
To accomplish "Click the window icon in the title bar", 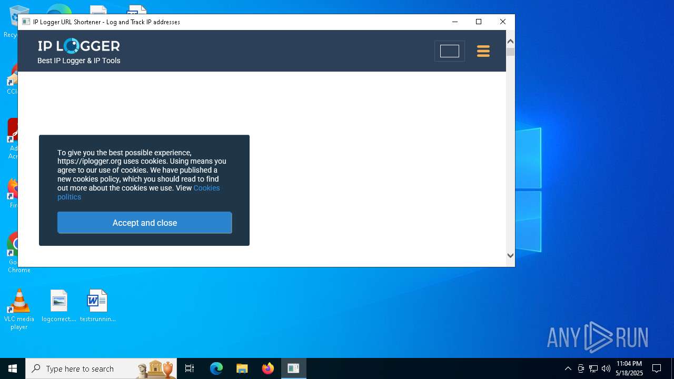I will point(26,22).
